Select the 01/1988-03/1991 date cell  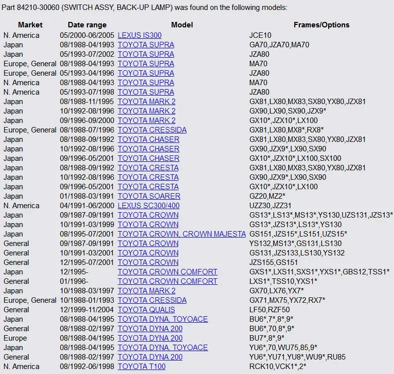pyautogui.click(x=87, y=196)
